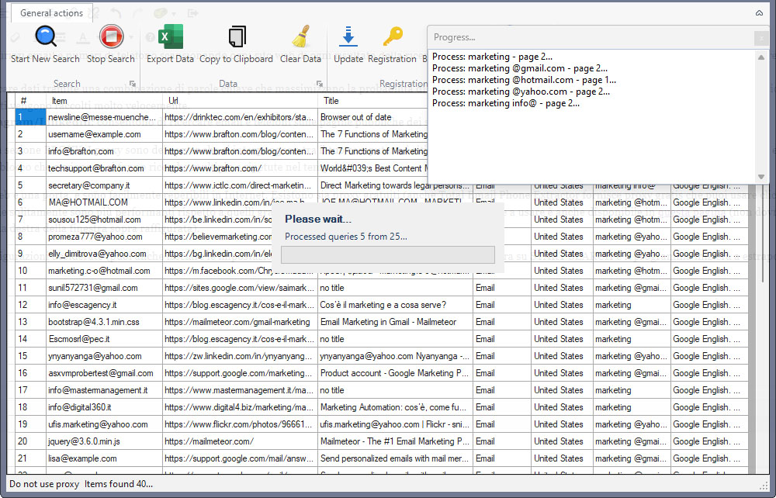Select the lisa@example.com item

point(105,458)
